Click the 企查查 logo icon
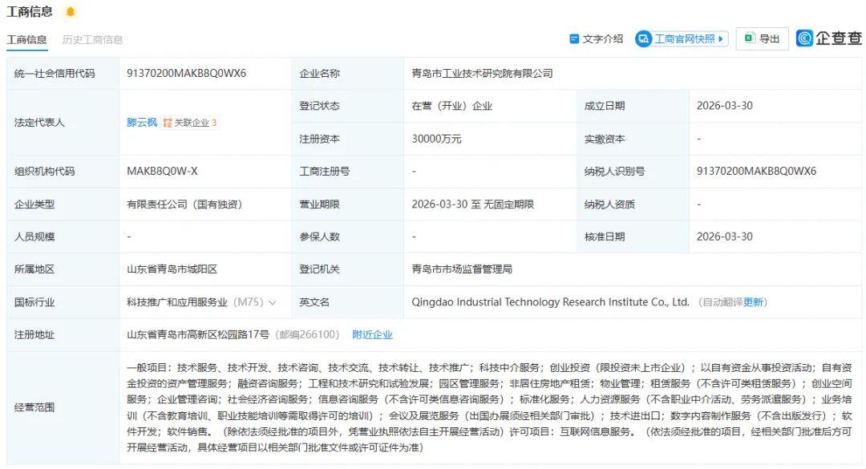This screenshot has width=866, height=469. coord(805,38)
